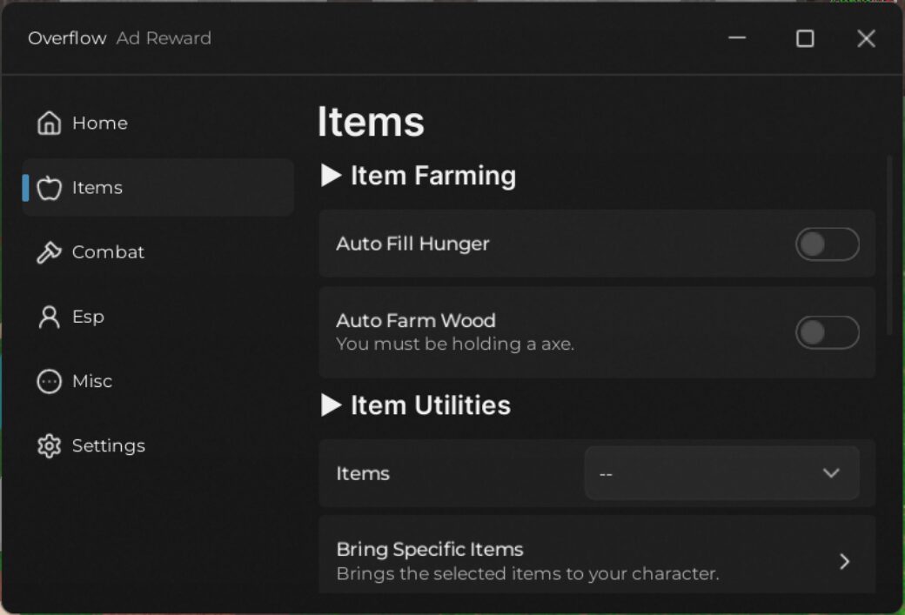Turn on Auto Farm Wood switch
This screenshot has height=615, width=905.
[x=827, y=332]
